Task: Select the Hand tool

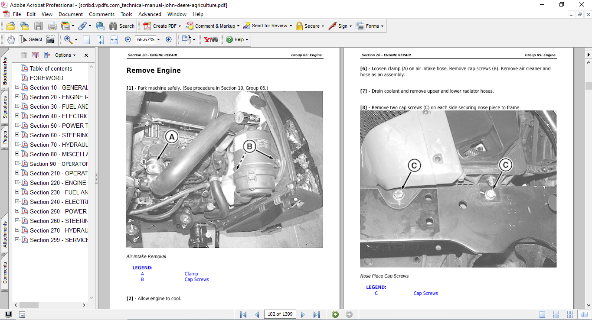Action: coord(10,39)
